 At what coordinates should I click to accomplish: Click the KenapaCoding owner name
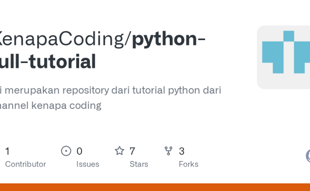[x=63, y=39]
